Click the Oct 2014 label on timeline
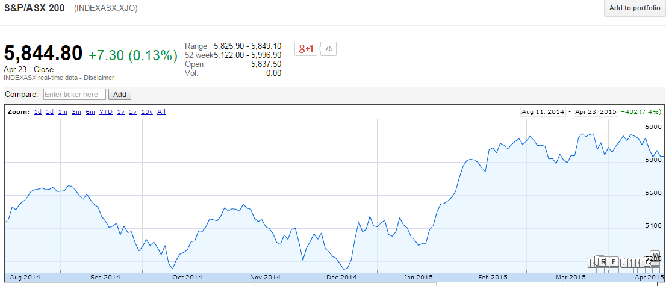 [187, 277]
